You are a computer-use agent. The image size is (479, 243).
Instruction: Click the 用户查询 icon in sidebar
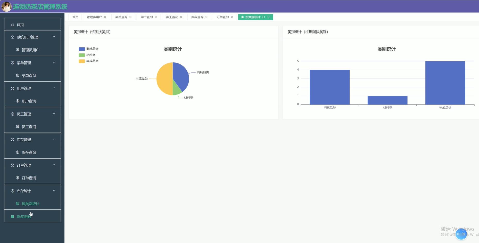click(17, 101)
